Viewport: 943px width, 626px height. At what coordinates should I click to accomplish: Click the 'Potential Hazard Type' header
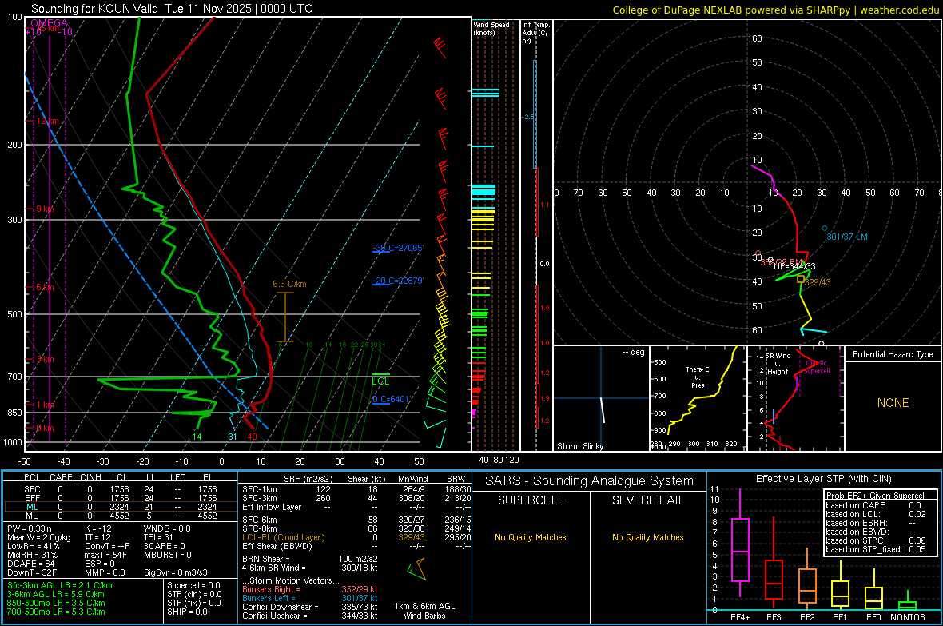point(893,354)
